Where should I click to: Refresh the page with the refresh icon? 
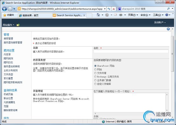pyautogui.click(x=109, y=9)
